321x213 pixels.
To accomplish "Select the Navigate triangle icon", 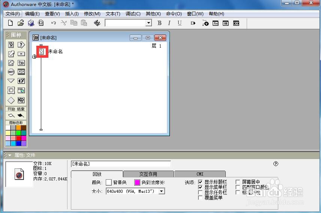I will point(11,81).
